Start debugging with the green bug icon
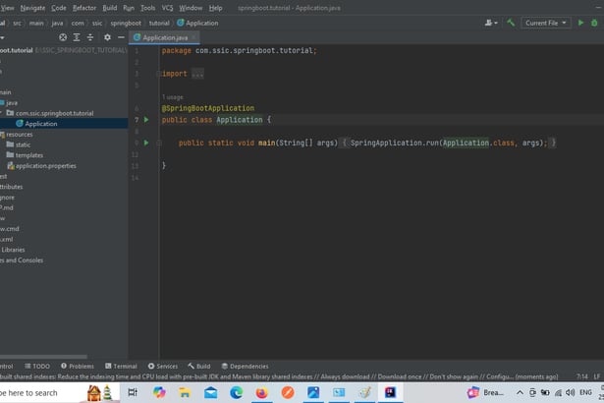This screenshot has height=403, width=604. pos(594,23)
